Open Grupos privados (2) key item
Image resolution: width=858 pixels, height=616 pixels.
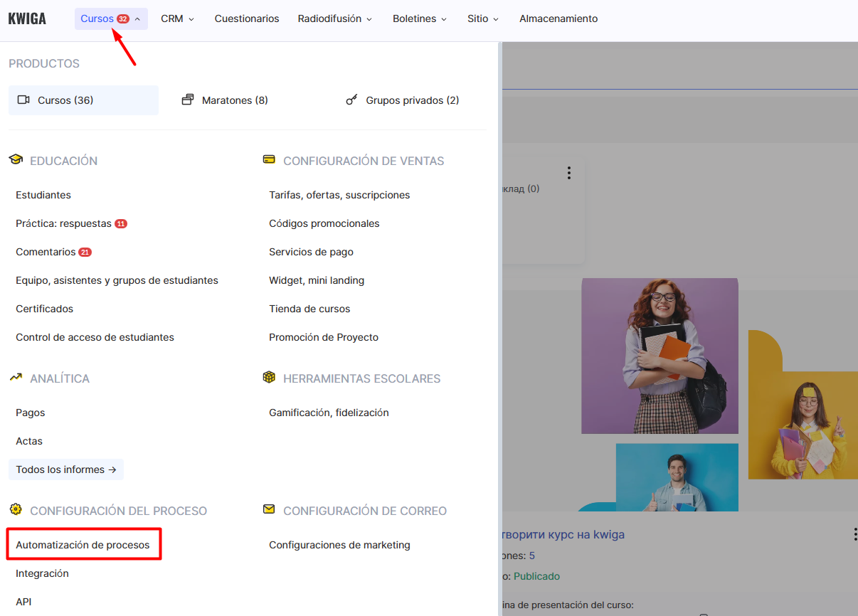point(403,100)
